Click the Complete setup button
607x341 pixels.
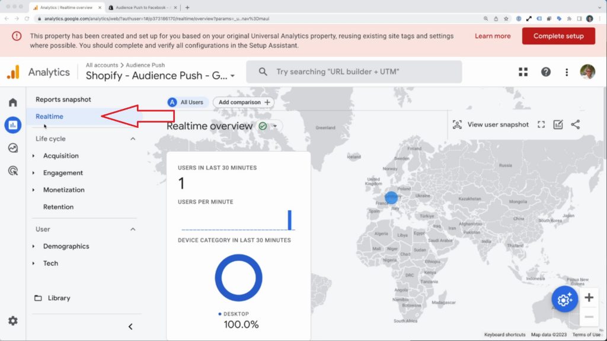pyautogui.click(x=558, y=36)
